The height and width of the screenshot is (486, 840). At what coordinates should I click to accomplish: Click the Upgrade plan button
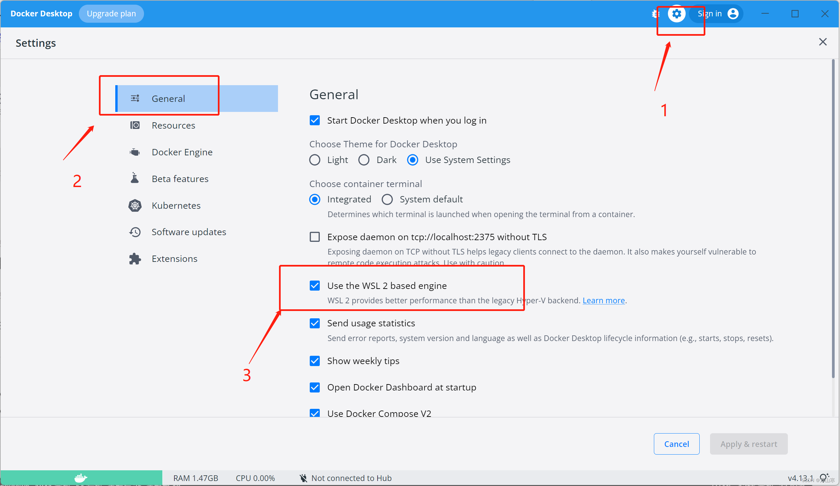tap(111, 14)
